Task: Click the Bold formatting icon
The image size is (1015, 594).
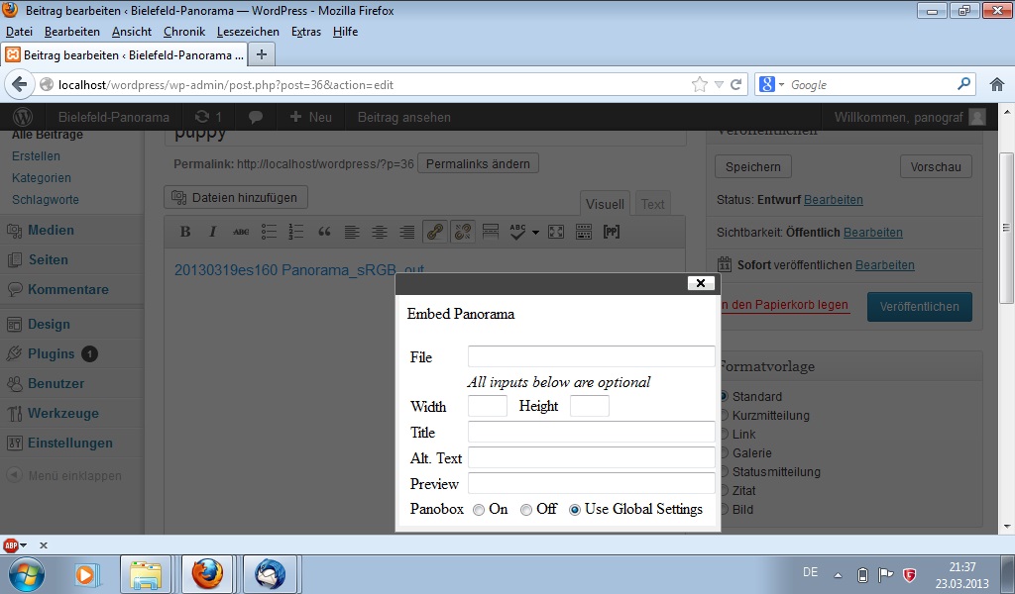Action: [185, 232]
